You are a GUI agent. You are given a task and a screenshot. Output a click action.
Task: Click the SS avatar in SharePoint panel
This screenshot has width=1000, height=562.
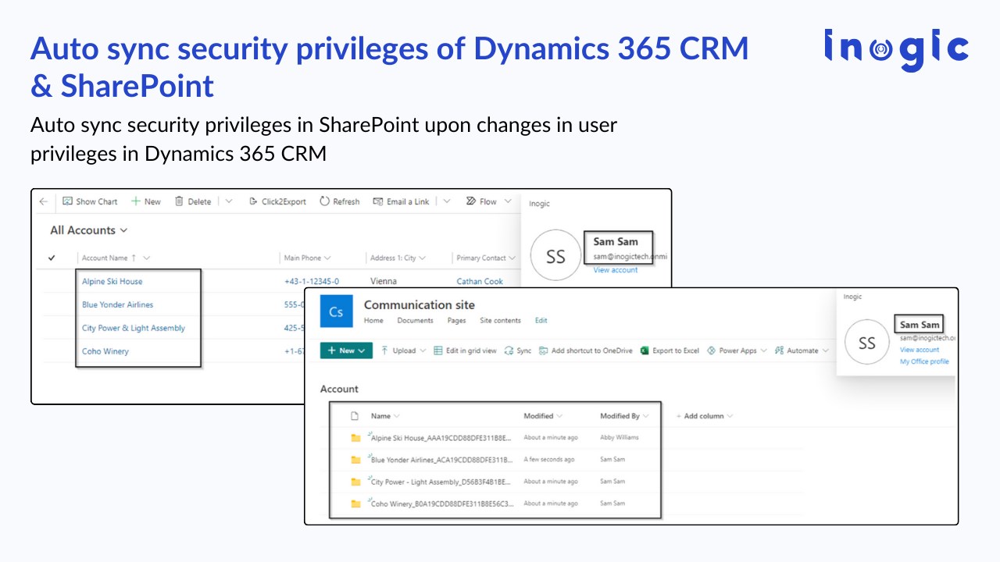coord(867,343)
